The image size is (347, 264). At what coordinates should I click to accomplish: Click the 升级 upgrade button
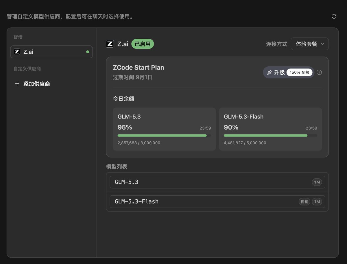coord(289,72)
